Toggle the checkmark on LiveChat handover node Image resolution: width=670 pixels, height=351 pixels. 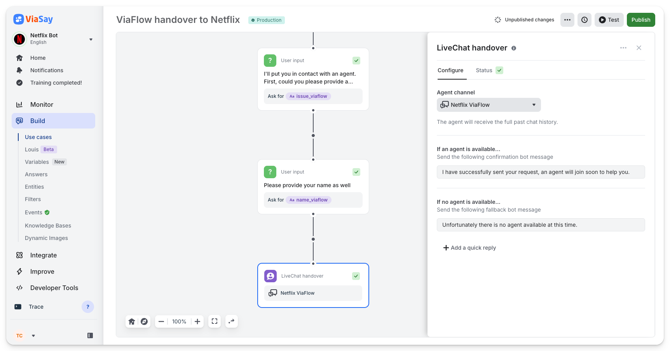coord(356,276)
